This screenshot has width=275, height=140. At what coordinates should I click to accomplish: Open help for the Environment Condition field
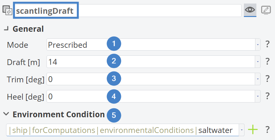(x=267, y=130)
